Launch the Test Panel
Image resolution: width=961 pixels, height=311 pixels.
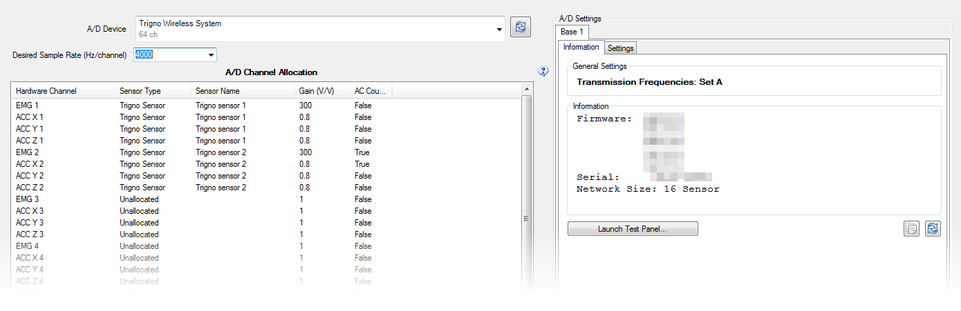pos(632,229)
